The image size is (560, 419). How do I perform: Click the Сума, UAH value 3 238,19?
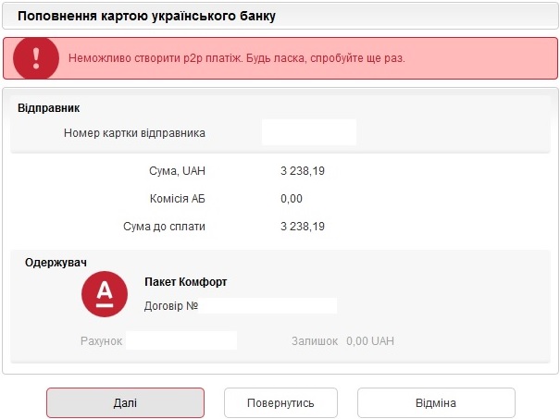click(303, 171)
